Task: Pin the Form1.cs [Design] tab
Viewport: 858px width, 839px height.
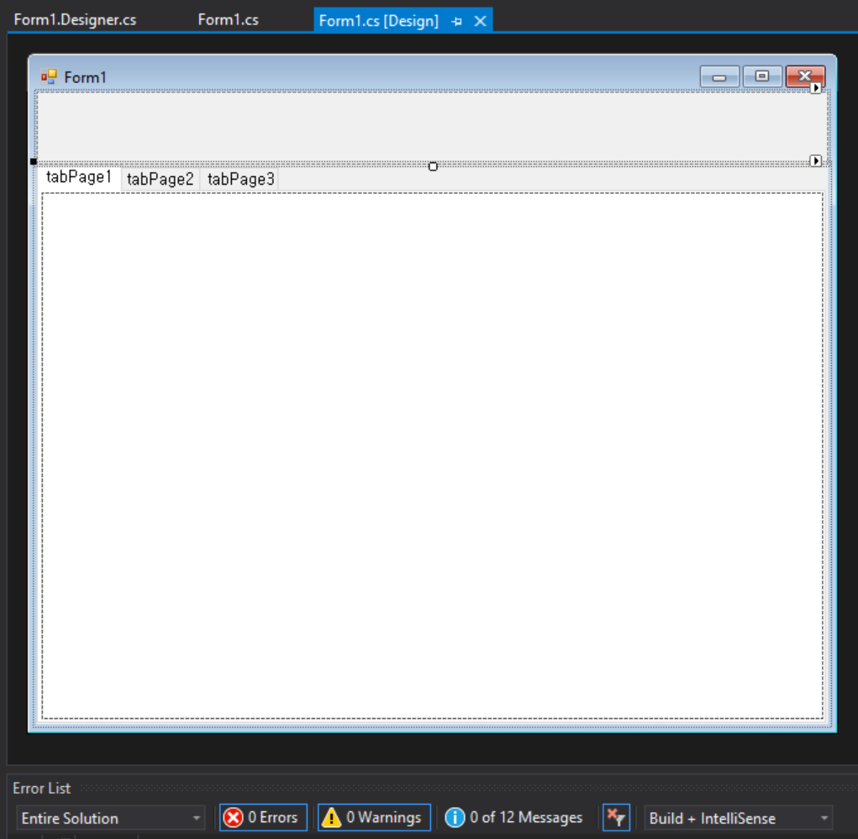Action: click(457, 21)
